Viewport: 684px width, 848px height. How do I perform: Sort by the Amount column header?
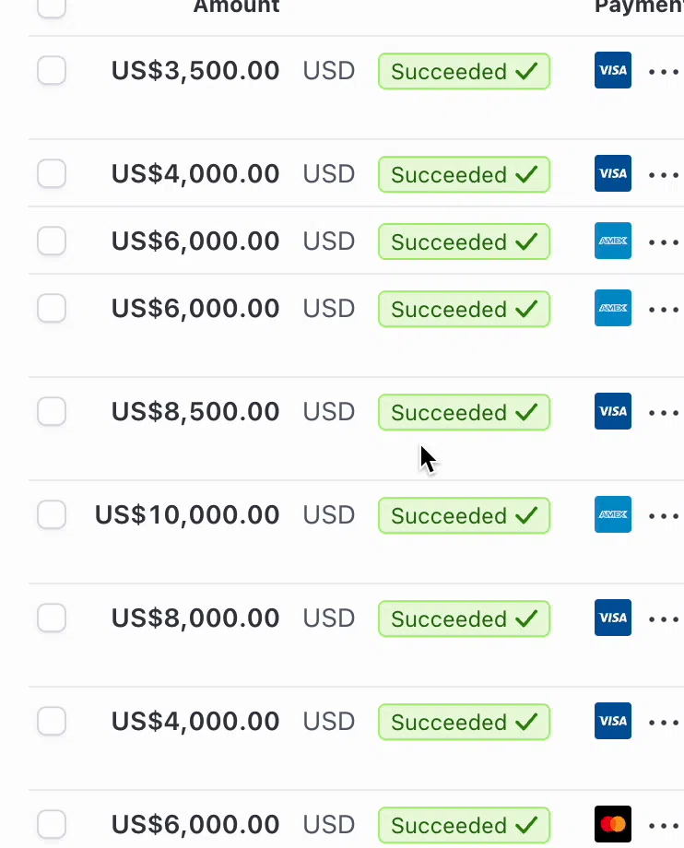click(x=236, y=6)
